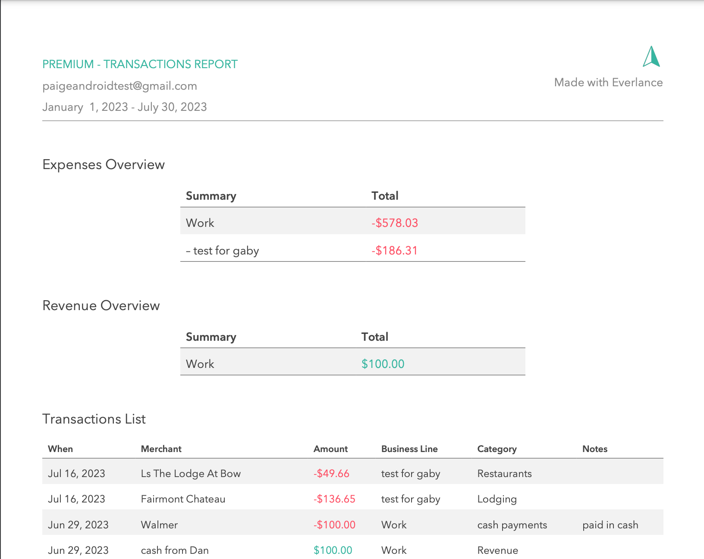Select the Work expense total -$578.03

(394, 223)
